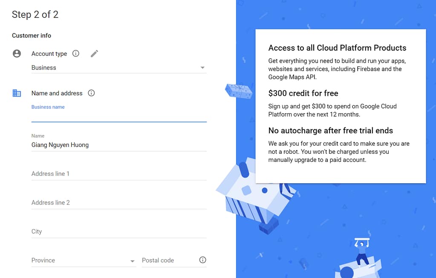Open the Name and address info icon
Screen dimensions: 436x278
click(x=91, y=93)
